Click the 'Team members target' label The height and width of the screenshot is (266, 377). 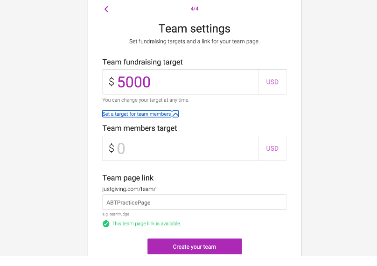pyautogui.click(x=140, y=128)
